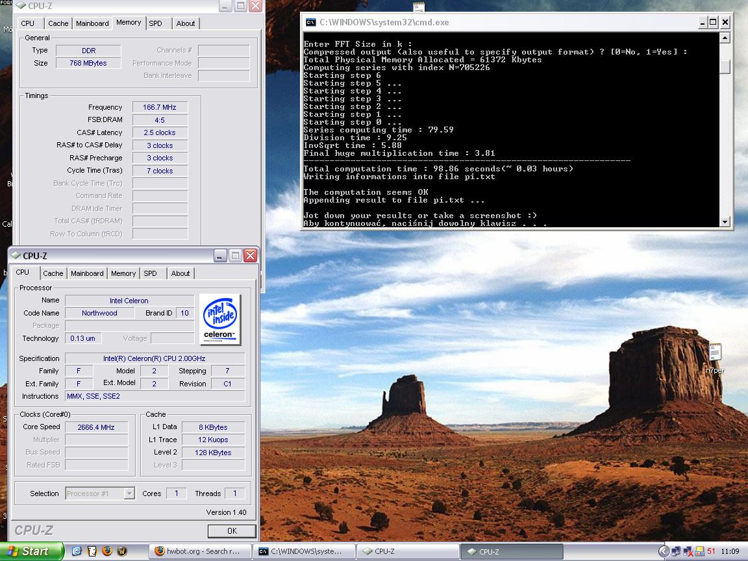The height and width of the screenshot is (561, 748).
Task: Switch to the cmd.exe taskbar button
Action: tap(303, 551)
